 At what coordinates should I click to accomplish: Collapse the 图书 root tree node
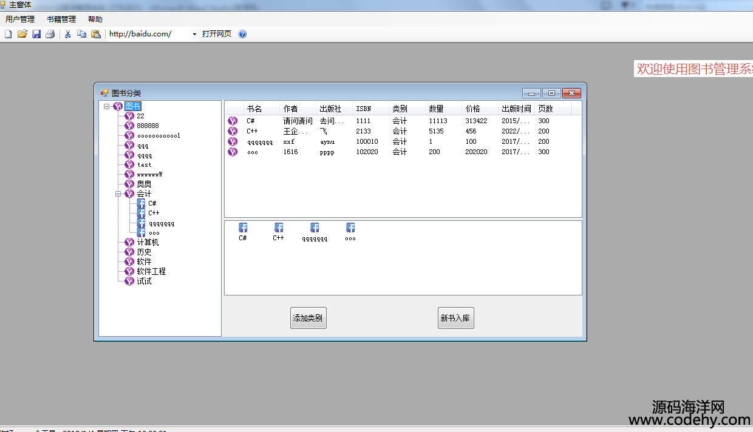pos(107,106)
